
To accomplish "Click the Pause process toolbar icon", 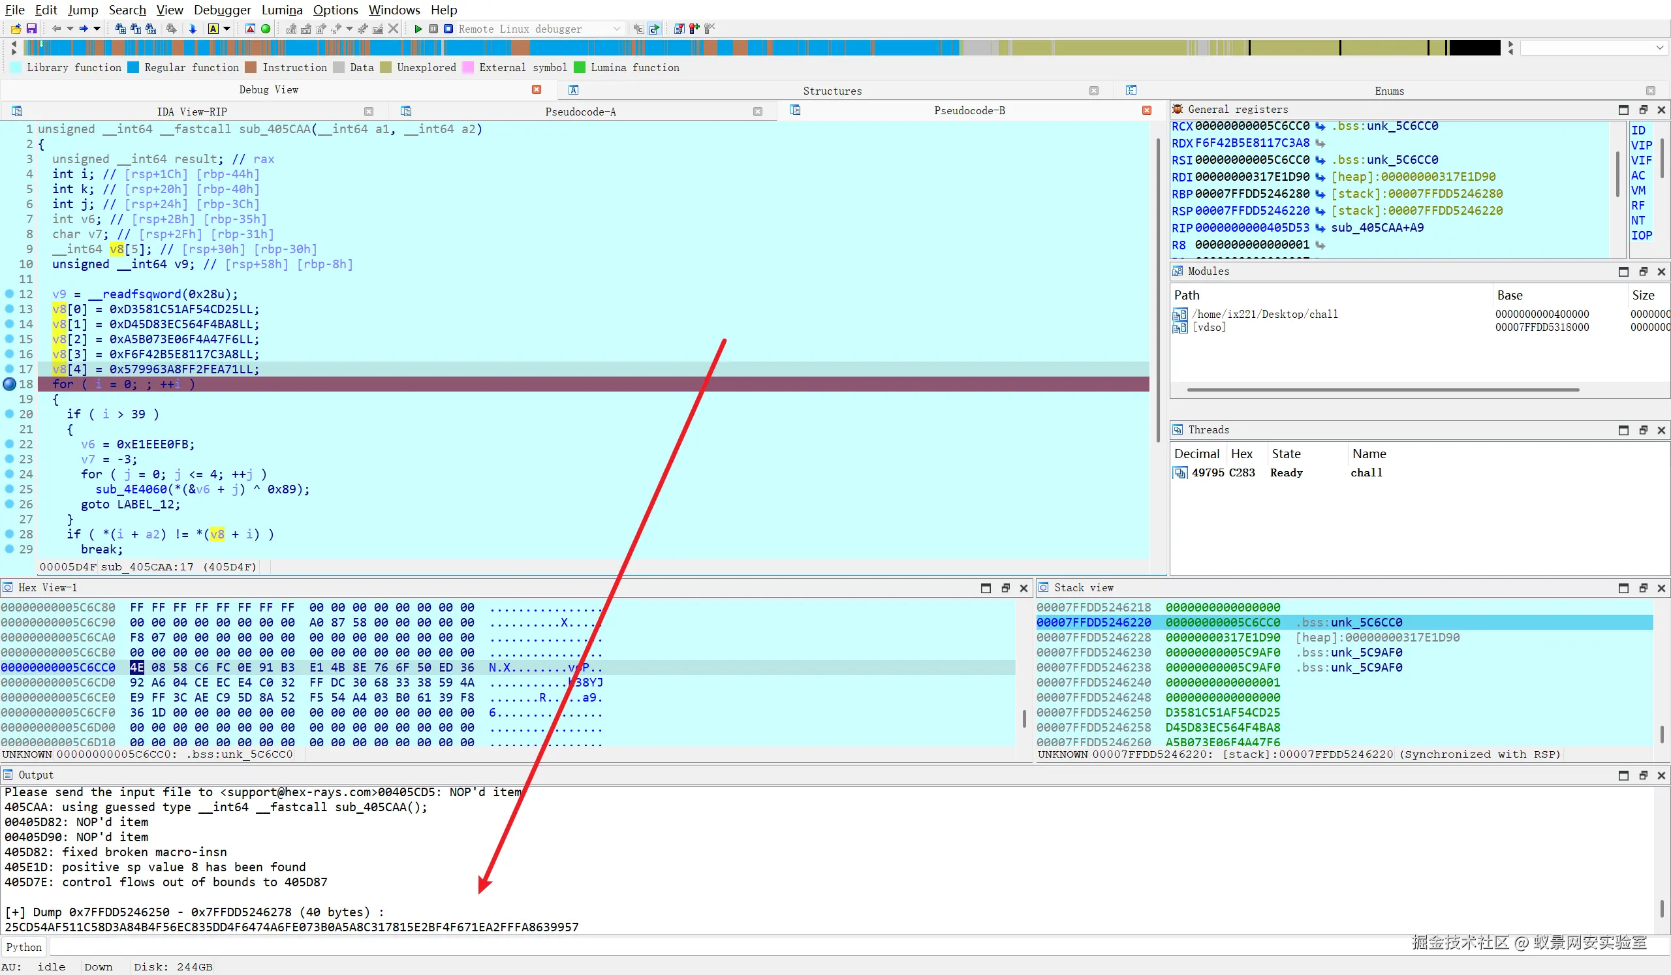I will click(x=433, y=29).
